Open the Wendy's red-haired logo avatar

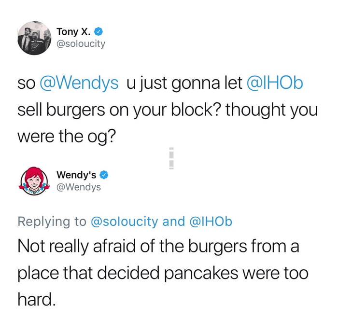coord(34,181)
